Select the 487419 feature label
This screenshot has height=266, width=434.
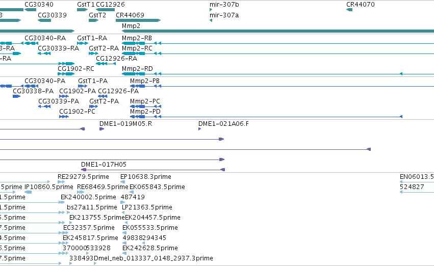133,197
